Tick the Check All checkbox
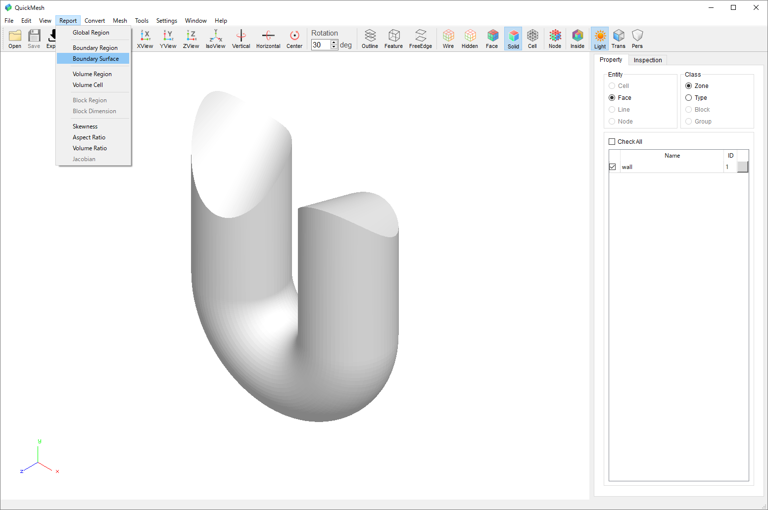The image size is (768, 510). pyautogui.click(x=612, y=142)
